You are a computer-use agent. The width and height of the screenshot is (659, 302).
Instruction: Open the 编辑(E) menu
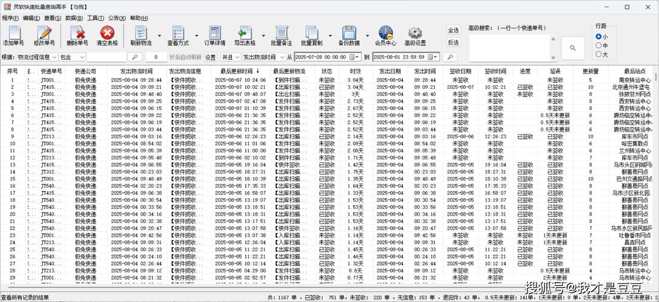[x=31, y=18]
